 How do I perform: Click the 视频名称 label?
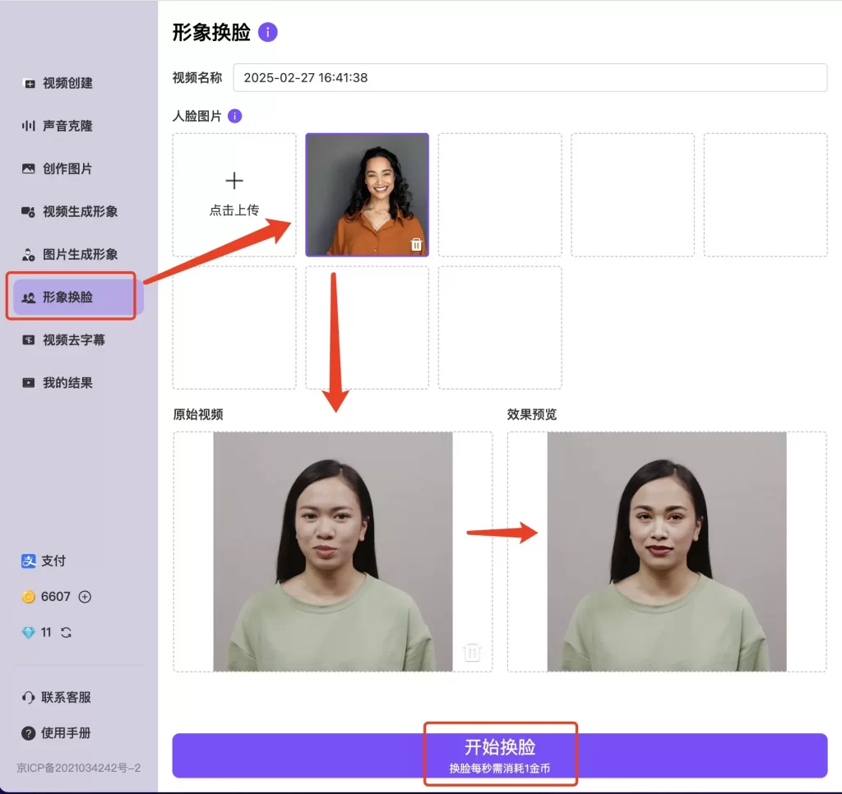click(x=197, y=78)
